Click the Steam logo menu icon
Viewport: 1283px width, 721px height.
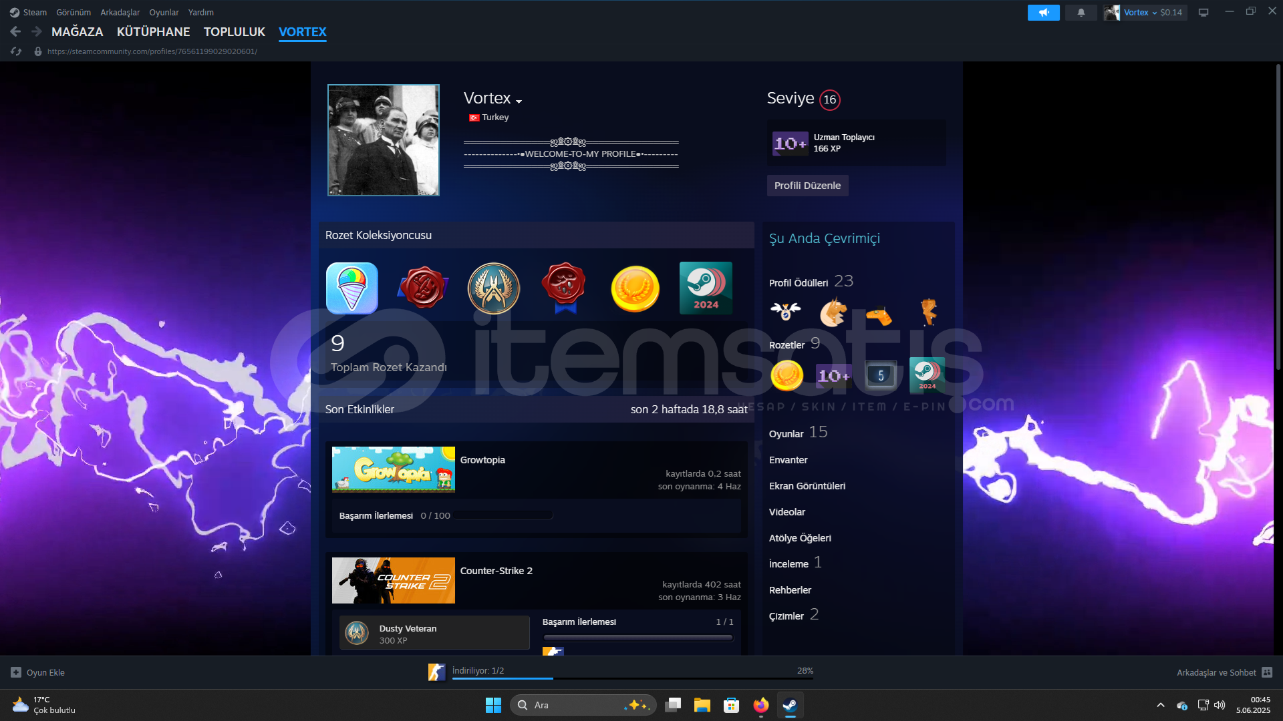pyautogui.click(x=15, y=12)
